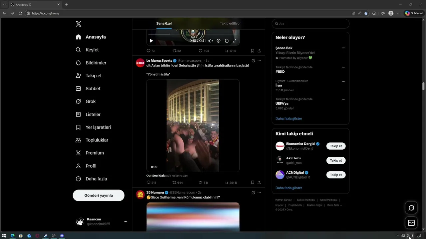This screenshot has width=426, height=239.
Task: Open floating messages envelope button
Action: click(411, 223)
